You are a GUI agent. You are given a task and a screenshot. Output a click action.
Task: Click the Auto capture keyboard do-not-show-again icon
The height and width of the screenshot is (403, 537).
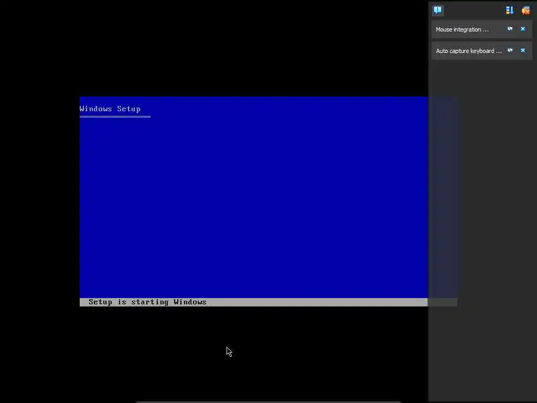(510, 50)
